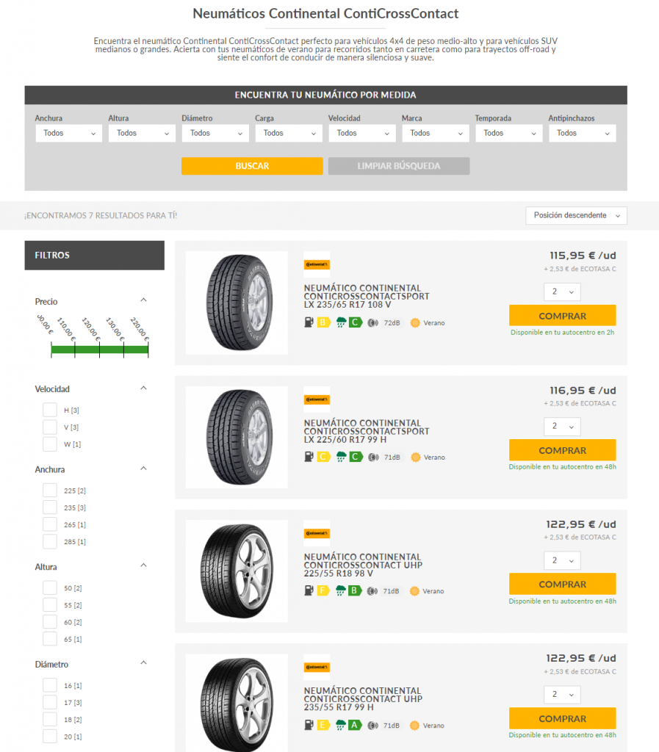Enable the 65 height filter checkbox
This screenshot has width=659, height=752.
pos(50,639)
